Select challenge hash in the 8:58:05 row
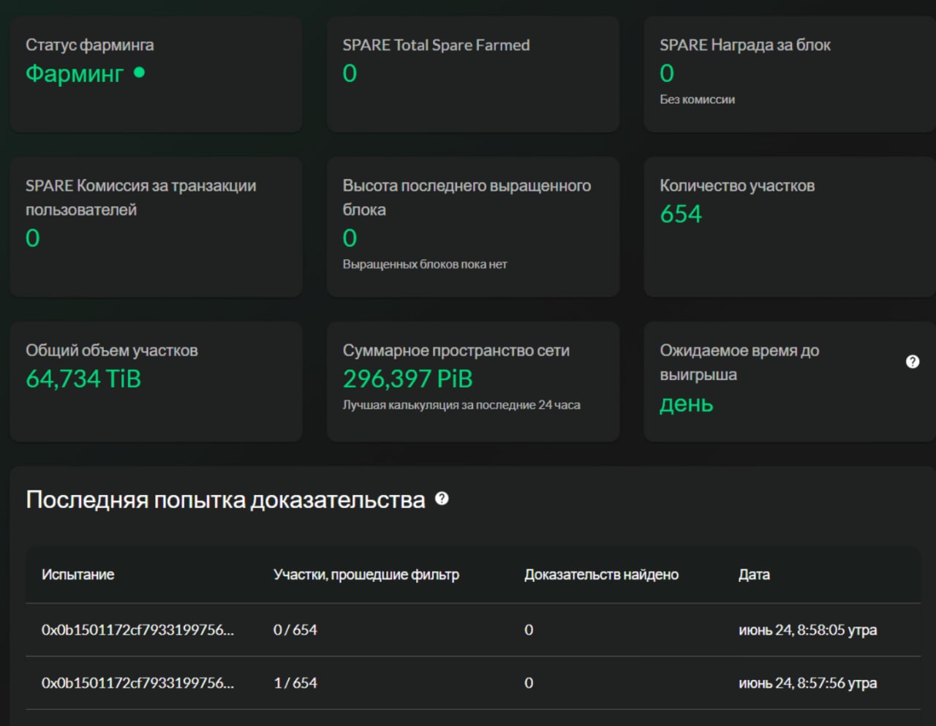The height and width of the screenshot is (726, 936). 137,629
